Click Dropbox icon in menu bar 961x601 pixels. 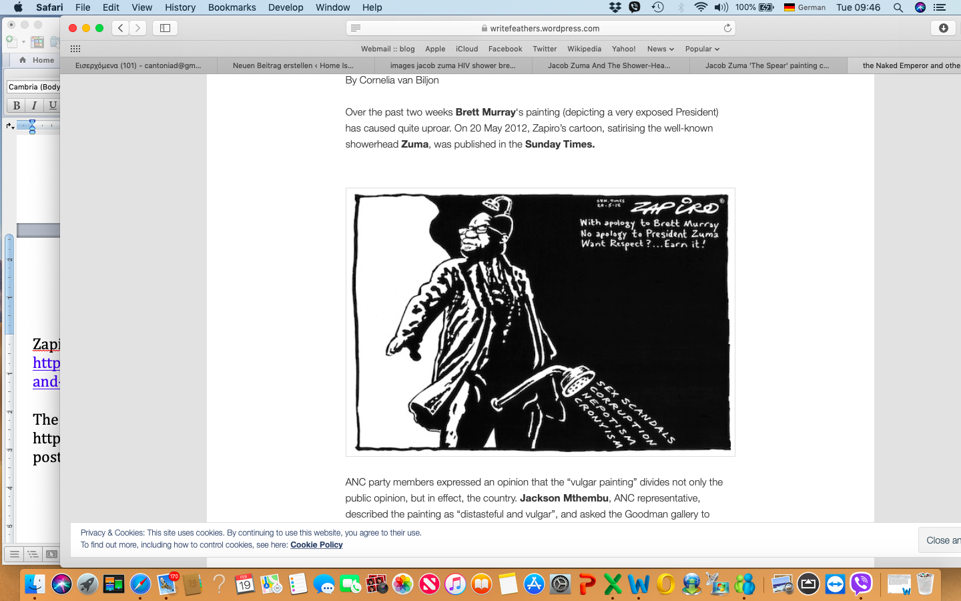coord(615,7)
